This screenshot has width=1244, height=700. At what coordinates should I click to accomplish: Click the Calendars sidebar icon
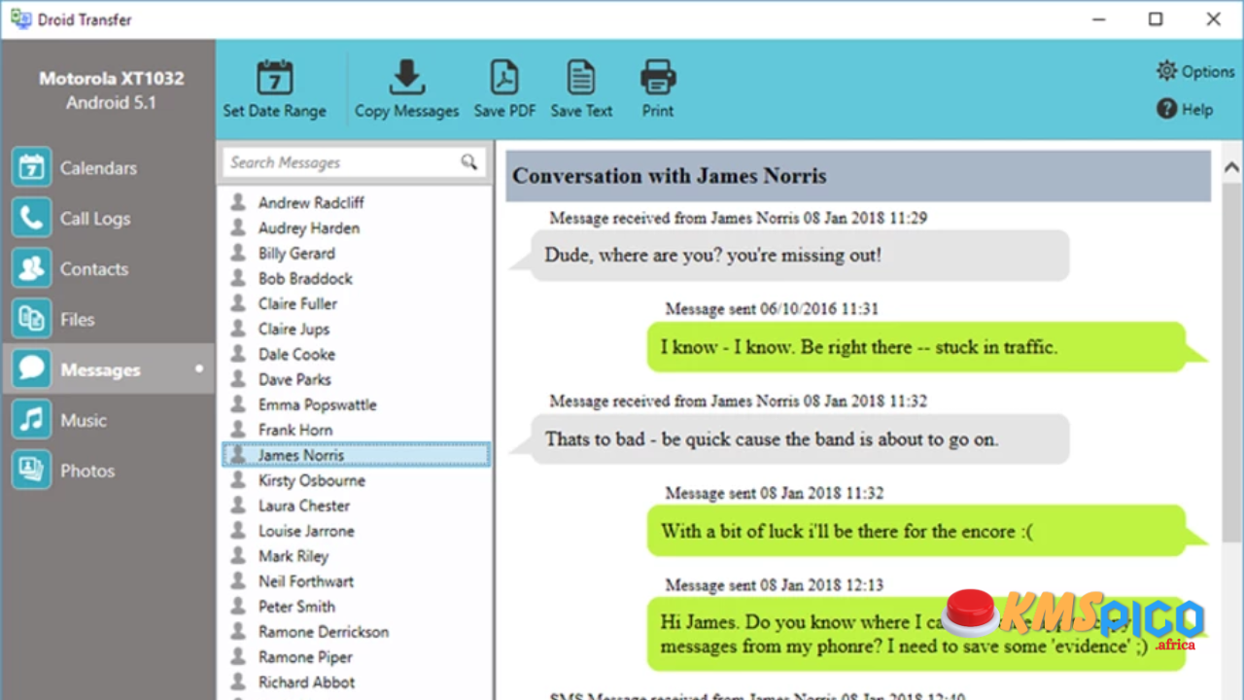[x=31, y=167]
